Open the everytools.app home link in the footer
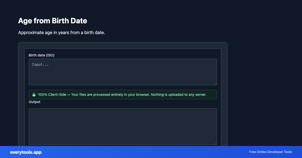The height and width of the screenshot is (158, 302). [26, 152]
